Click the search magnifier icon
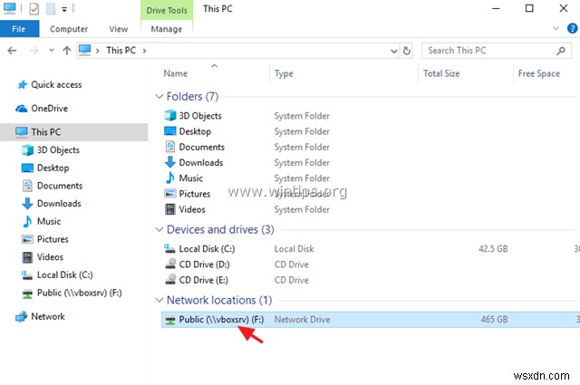The image size is (580, 385). tap(561, 51)
